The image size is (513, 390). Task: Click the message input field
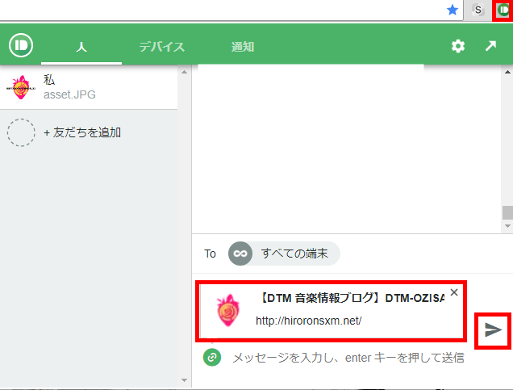click(347, 357)
